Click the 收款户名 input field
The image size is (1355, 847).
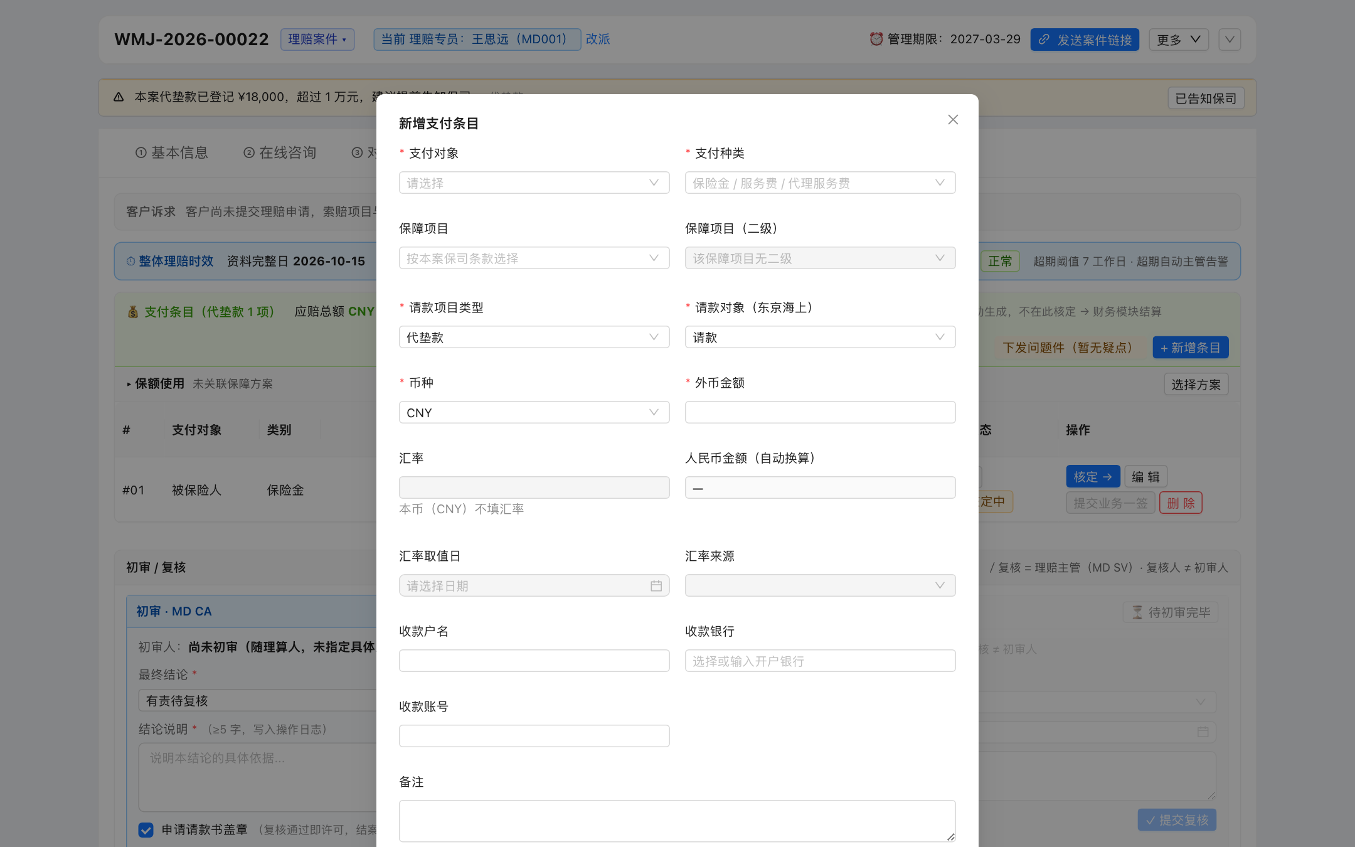tap(534, 661)
